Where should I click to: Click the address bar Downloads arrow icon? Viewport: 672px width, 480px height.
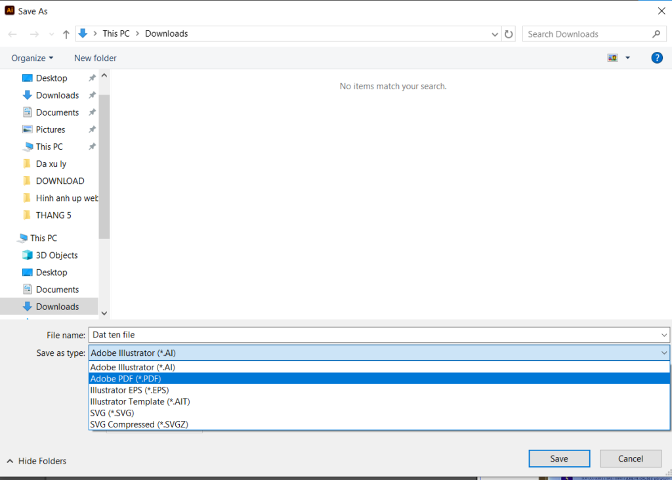coord(83,33)
